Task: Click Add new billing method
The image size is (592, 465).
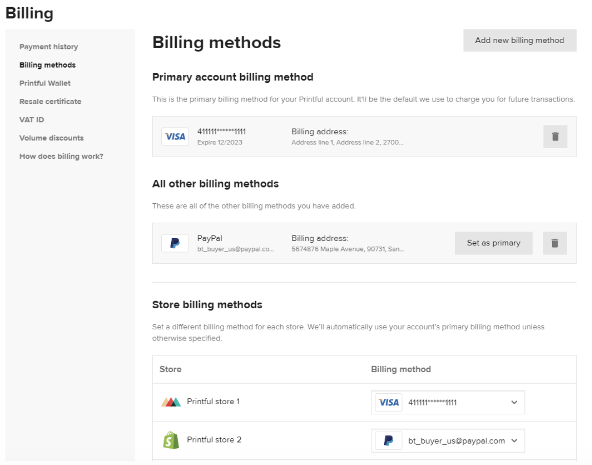Action: [519, 40]
